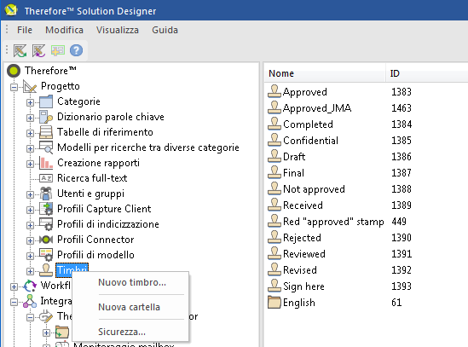Click the Profili di indicizzazione gear icon

(46, 224)
